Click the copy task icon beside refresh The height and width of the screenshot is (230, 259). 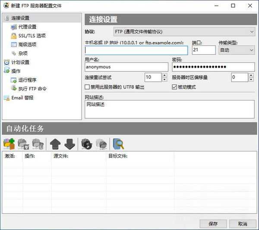coord(101,144)
